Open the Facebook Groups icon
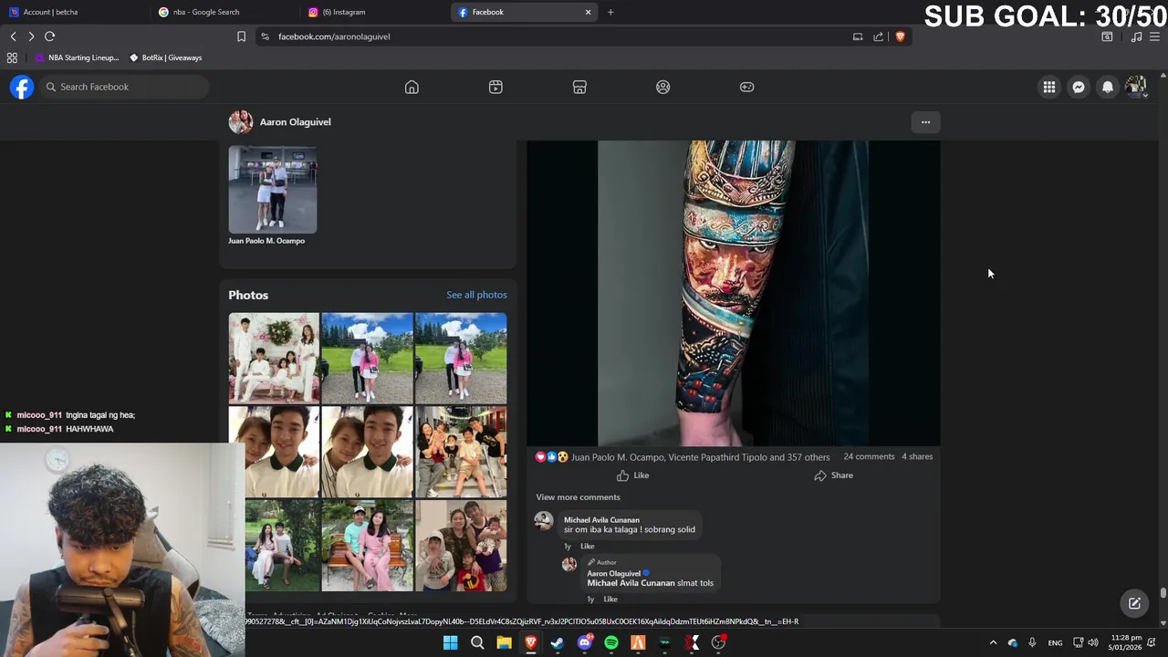 click(663, 87)
